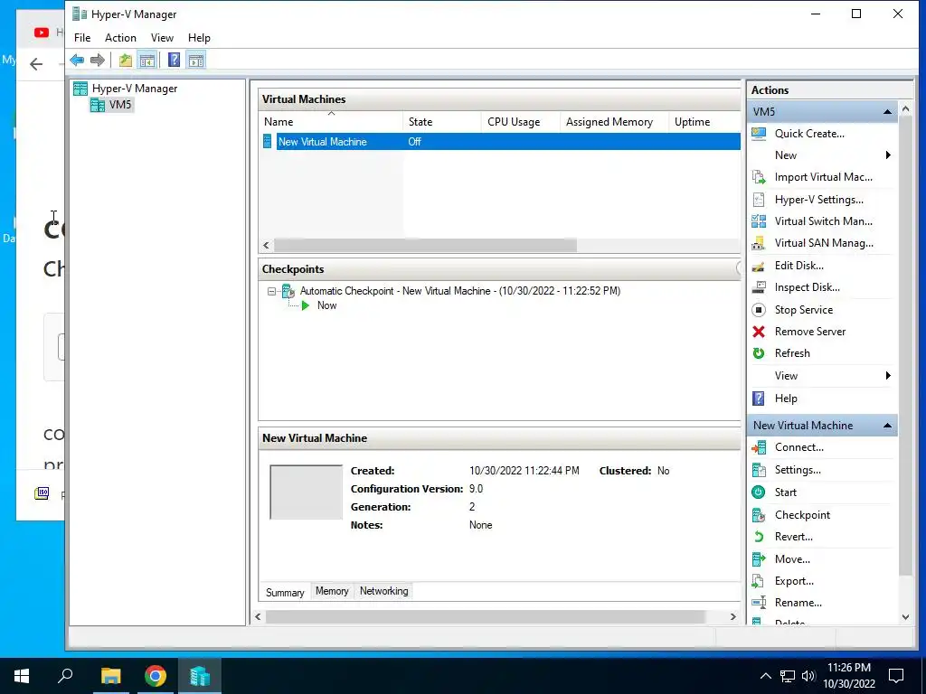This screenshot has height=694, width=926.
Task: Open the View menu
Action: (162, 38)
